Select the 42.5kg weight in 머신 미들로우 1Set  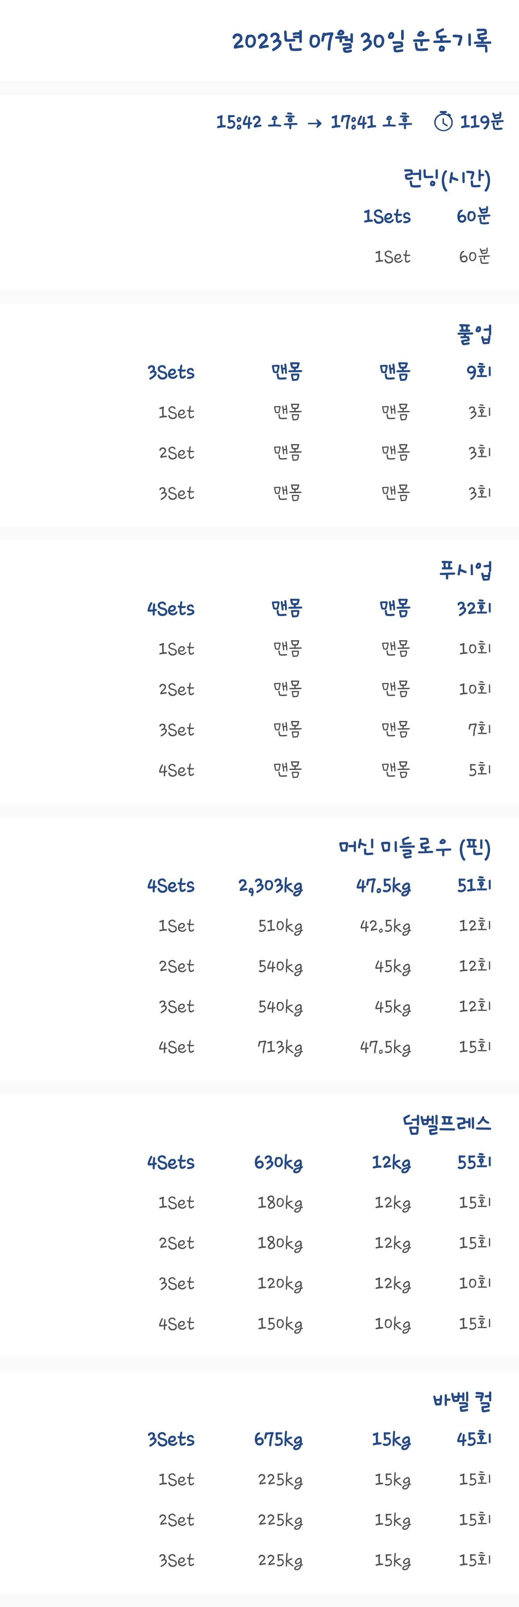(x=385, y=926)
